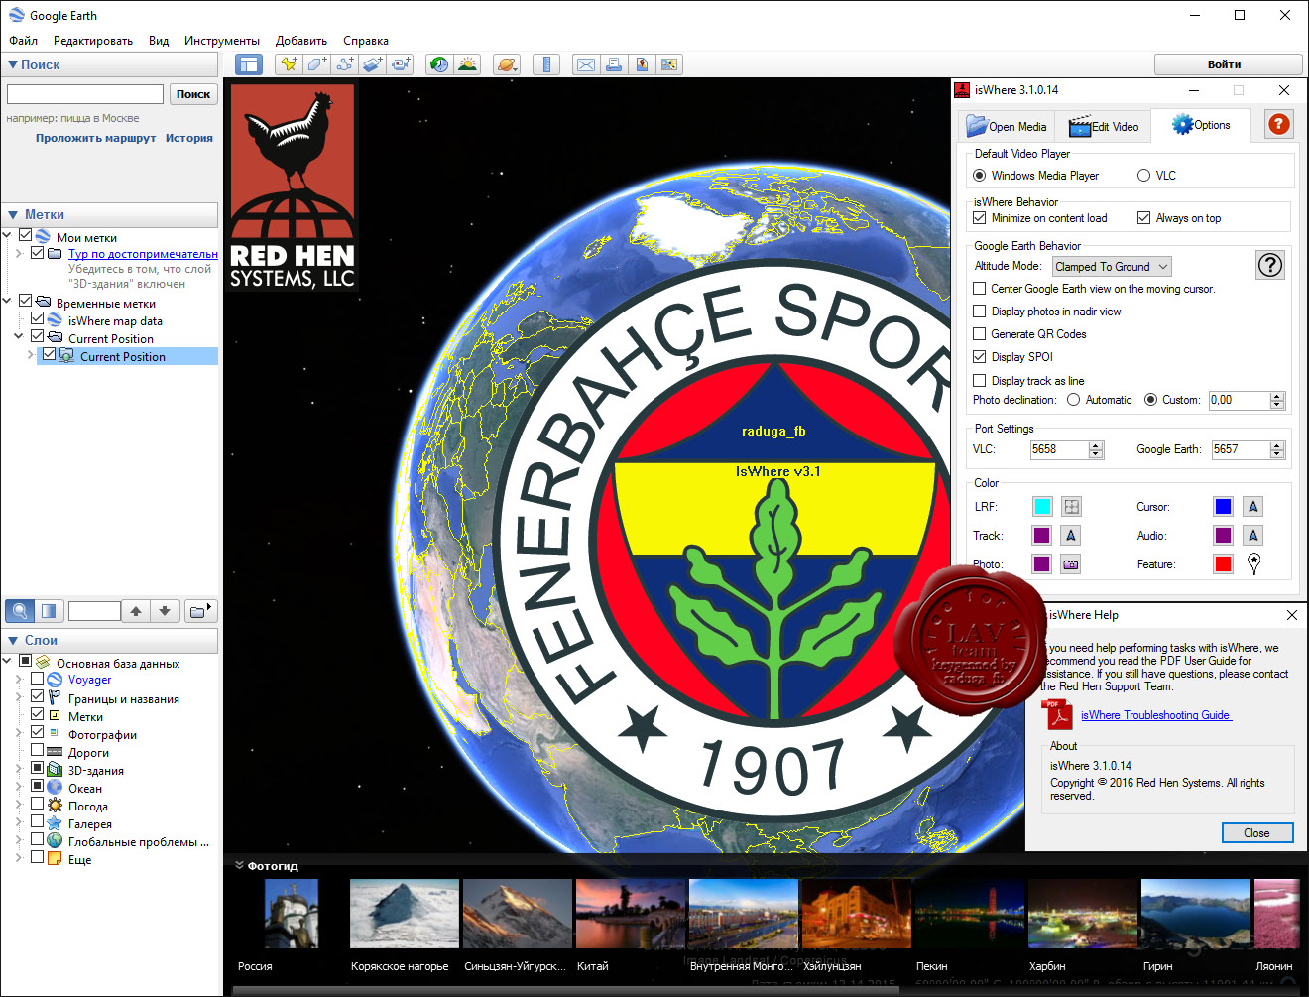Change the Feature pin marker icon
Viewport: 1309px width, 997px height.
coord(1253,563)
